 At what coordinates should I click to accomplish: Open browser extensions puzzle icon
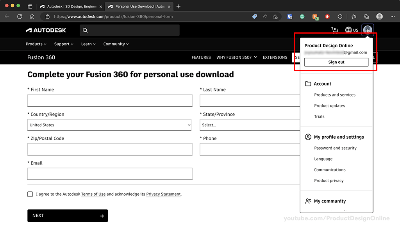(x=340, y=16)
